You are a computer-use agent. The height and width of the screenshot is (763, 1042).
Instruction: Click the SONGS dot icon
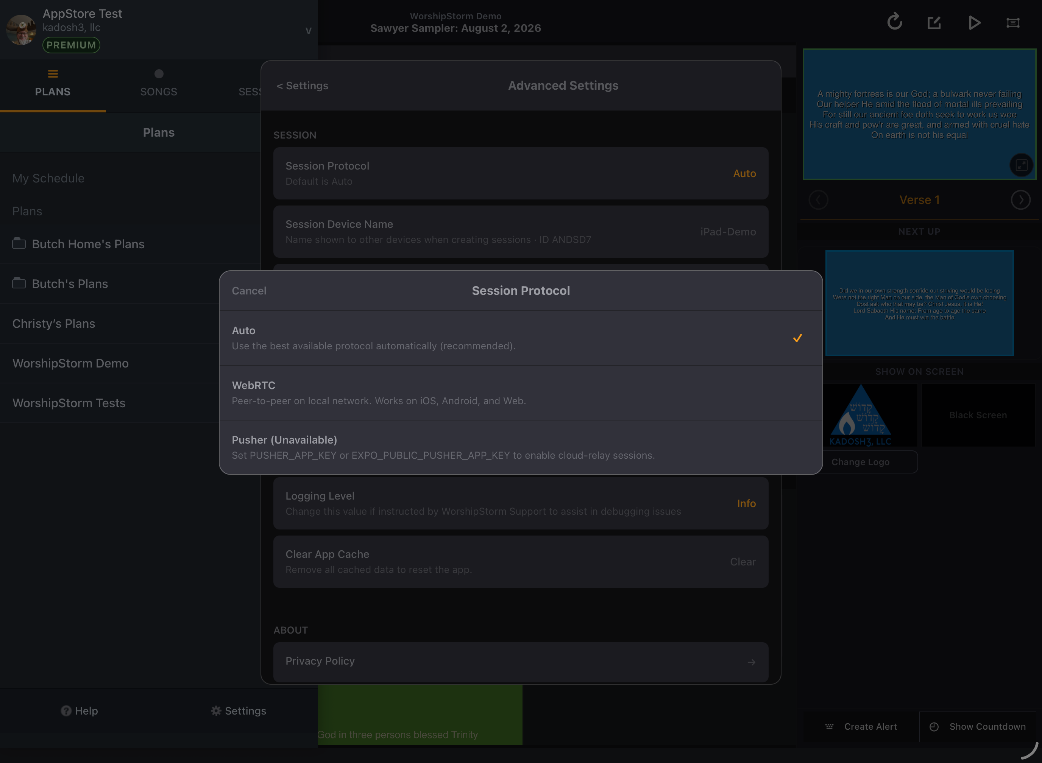coord(159,74)
